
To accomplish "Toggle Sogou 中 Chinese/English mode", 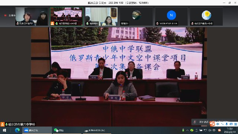I will 218,124.
